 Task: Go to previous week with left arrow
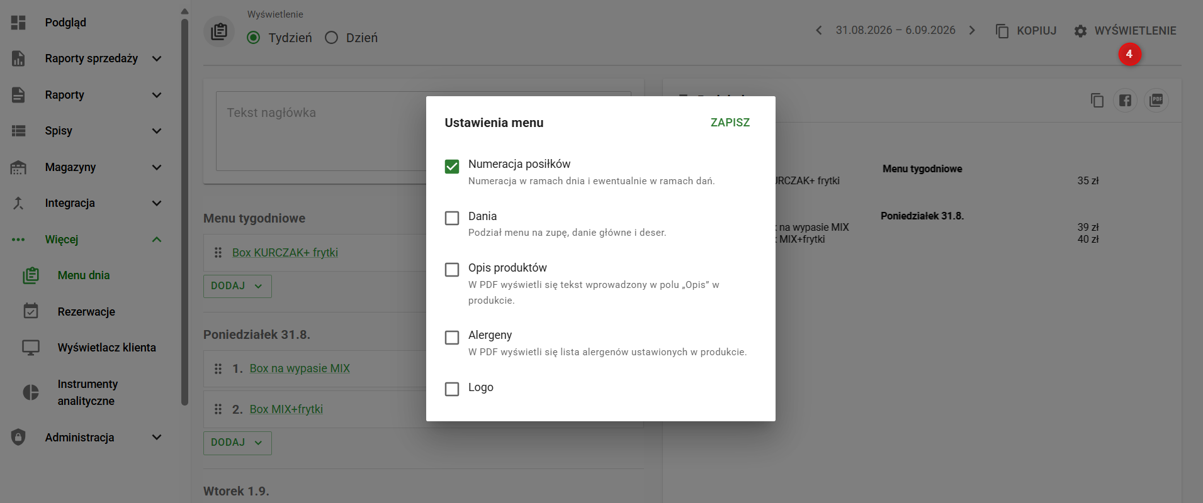click(x=818, y=30)
